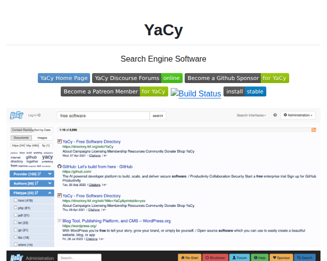Click Become a Patreon Member badge
The image size is (327, 261).
(114, 91)
